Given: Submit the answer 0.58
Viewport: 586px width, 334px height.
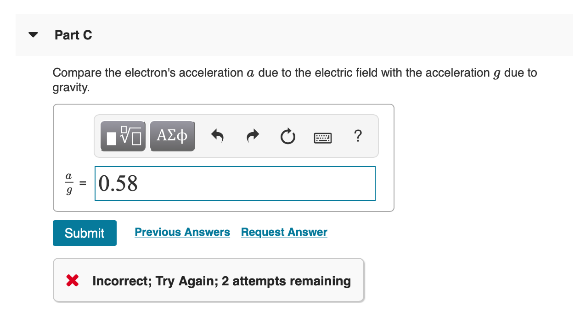Looking at the screenshot, I should [x=85, y=233].
